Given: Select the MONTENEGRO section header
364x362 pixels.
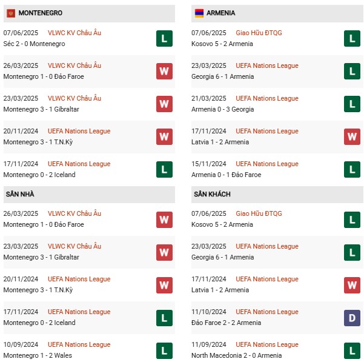Looking at the screenshot, I should pyautogui.click(x=41, y=13).
